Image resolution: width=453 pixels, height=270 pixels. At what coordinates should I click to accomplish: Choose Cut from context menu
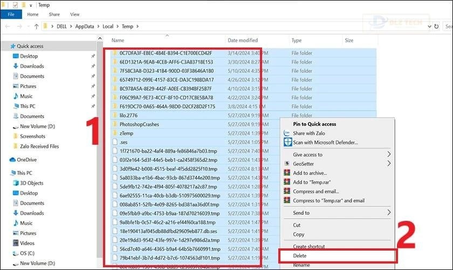297,225
